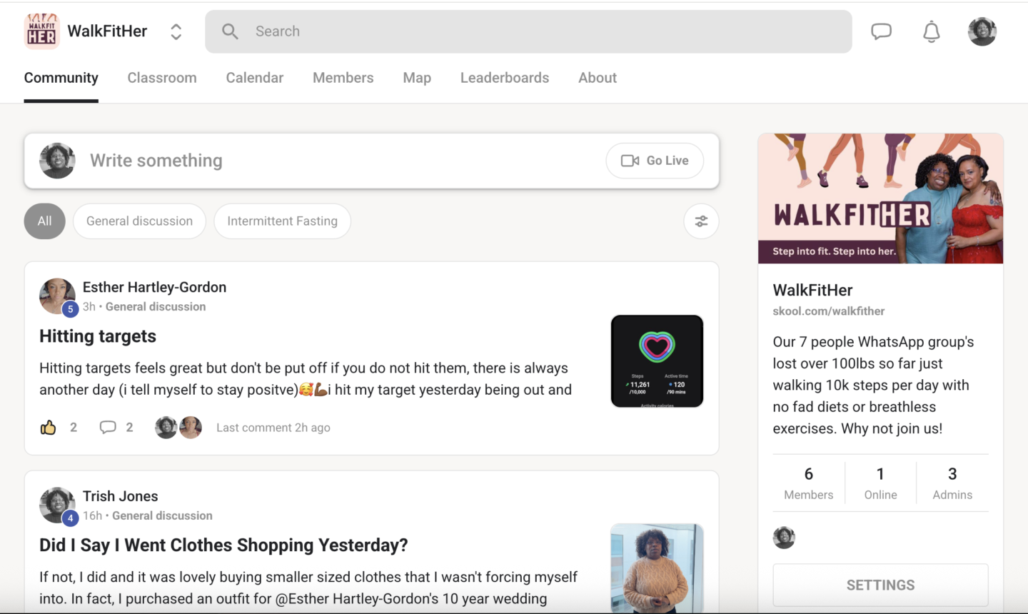Click the magnifier search icon

[x=230, y=31]
